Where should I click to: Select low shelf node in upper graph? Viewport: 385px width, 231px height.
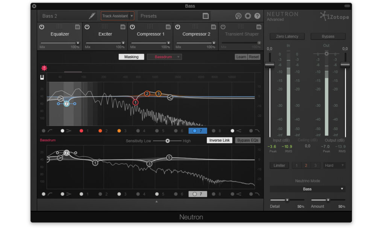click(x=61, y=98)
